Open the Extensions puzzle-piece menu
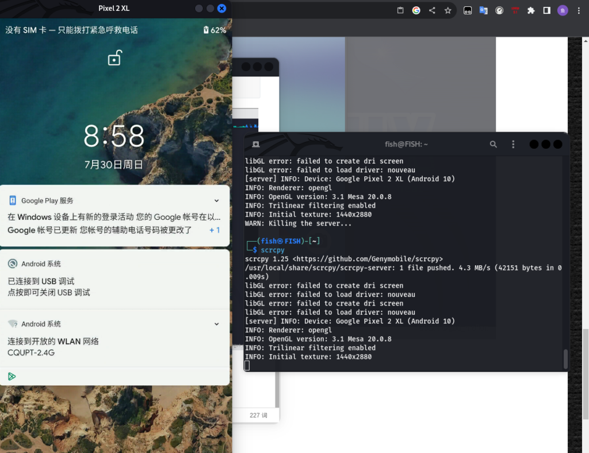Image resolution: width=589 pixels, height=453 pixels. 531,10
